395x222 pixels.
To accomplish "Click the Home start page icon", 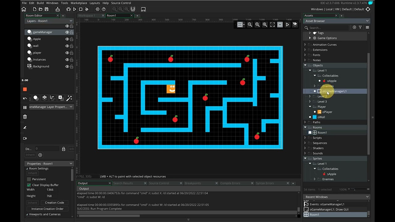I will pyautogui.click(x=24, y=9).
